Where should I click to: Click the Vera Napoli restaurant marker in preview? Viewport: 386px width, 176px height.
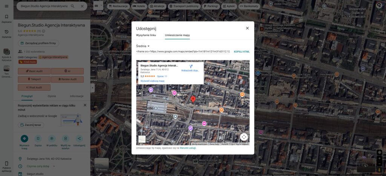coord(242,95)
